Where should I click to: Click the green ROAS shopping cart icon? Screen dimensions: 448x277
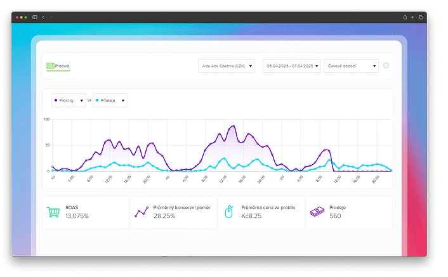[53, 212]
